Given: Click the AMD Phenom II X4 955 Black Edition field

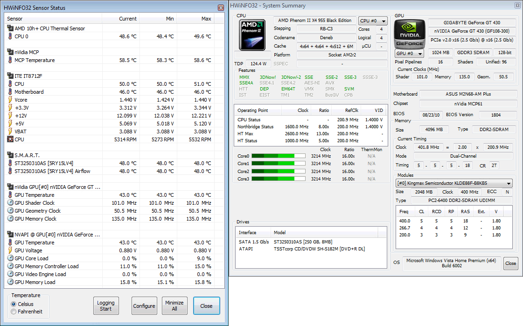Looking at the screenshot, I should [315, 21].
